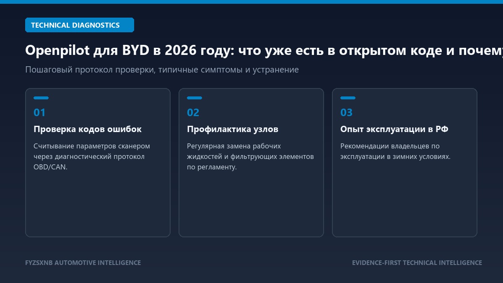
Task: Click text 'Считывание параметров сканером через диагностический протокол OBD/CAN'
Action: [x=92, y=156]
